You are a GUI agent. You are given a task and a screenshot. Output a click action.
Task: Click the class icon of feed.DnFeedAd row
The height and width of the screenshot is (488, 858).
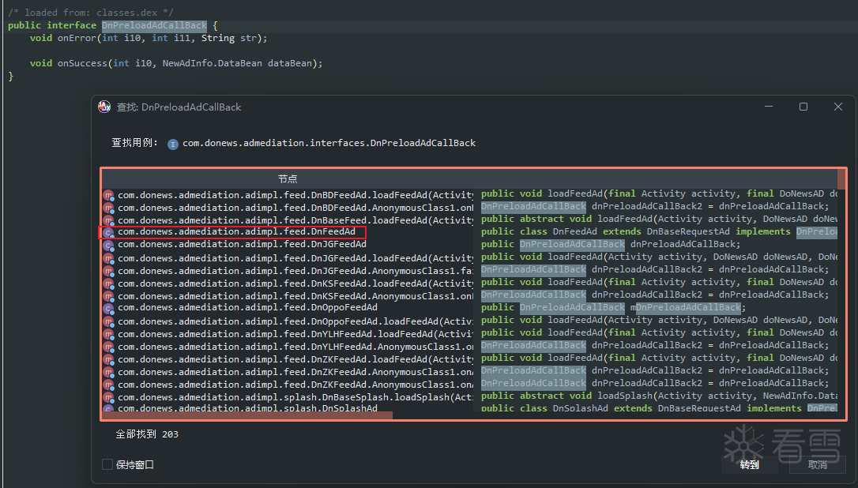[109, 232]
